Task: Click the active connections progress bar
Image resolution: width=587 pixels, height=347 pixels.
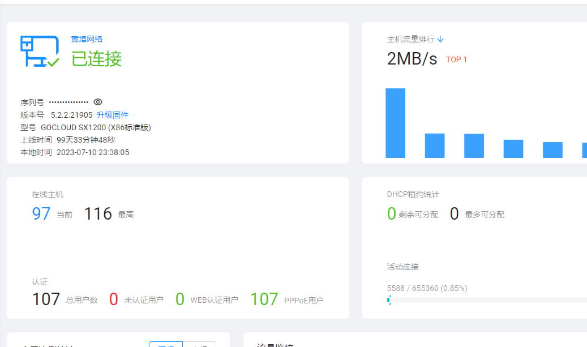Action: [x=487, y=299]
